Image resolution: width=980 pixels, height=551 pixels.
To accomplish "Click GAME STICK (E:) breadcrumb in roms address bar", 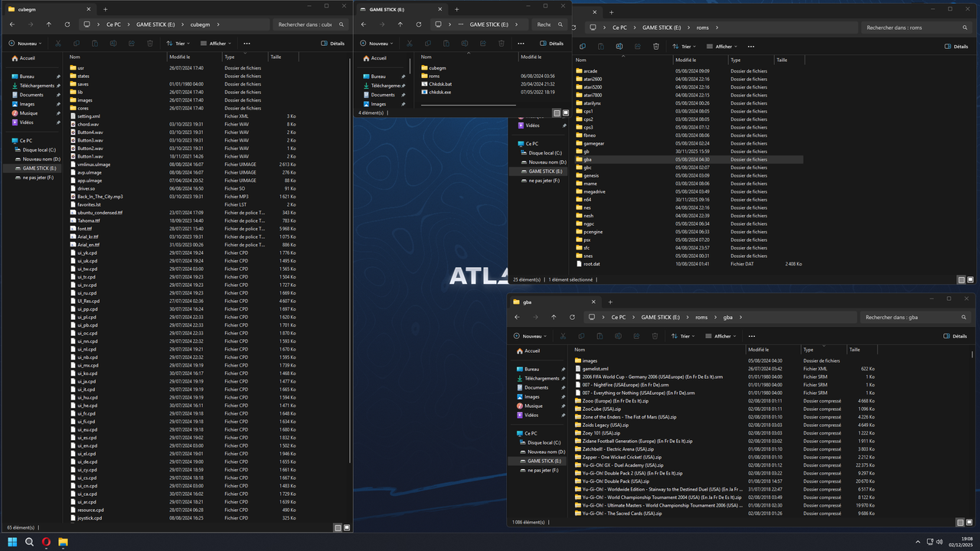I will tap(661, 28).
